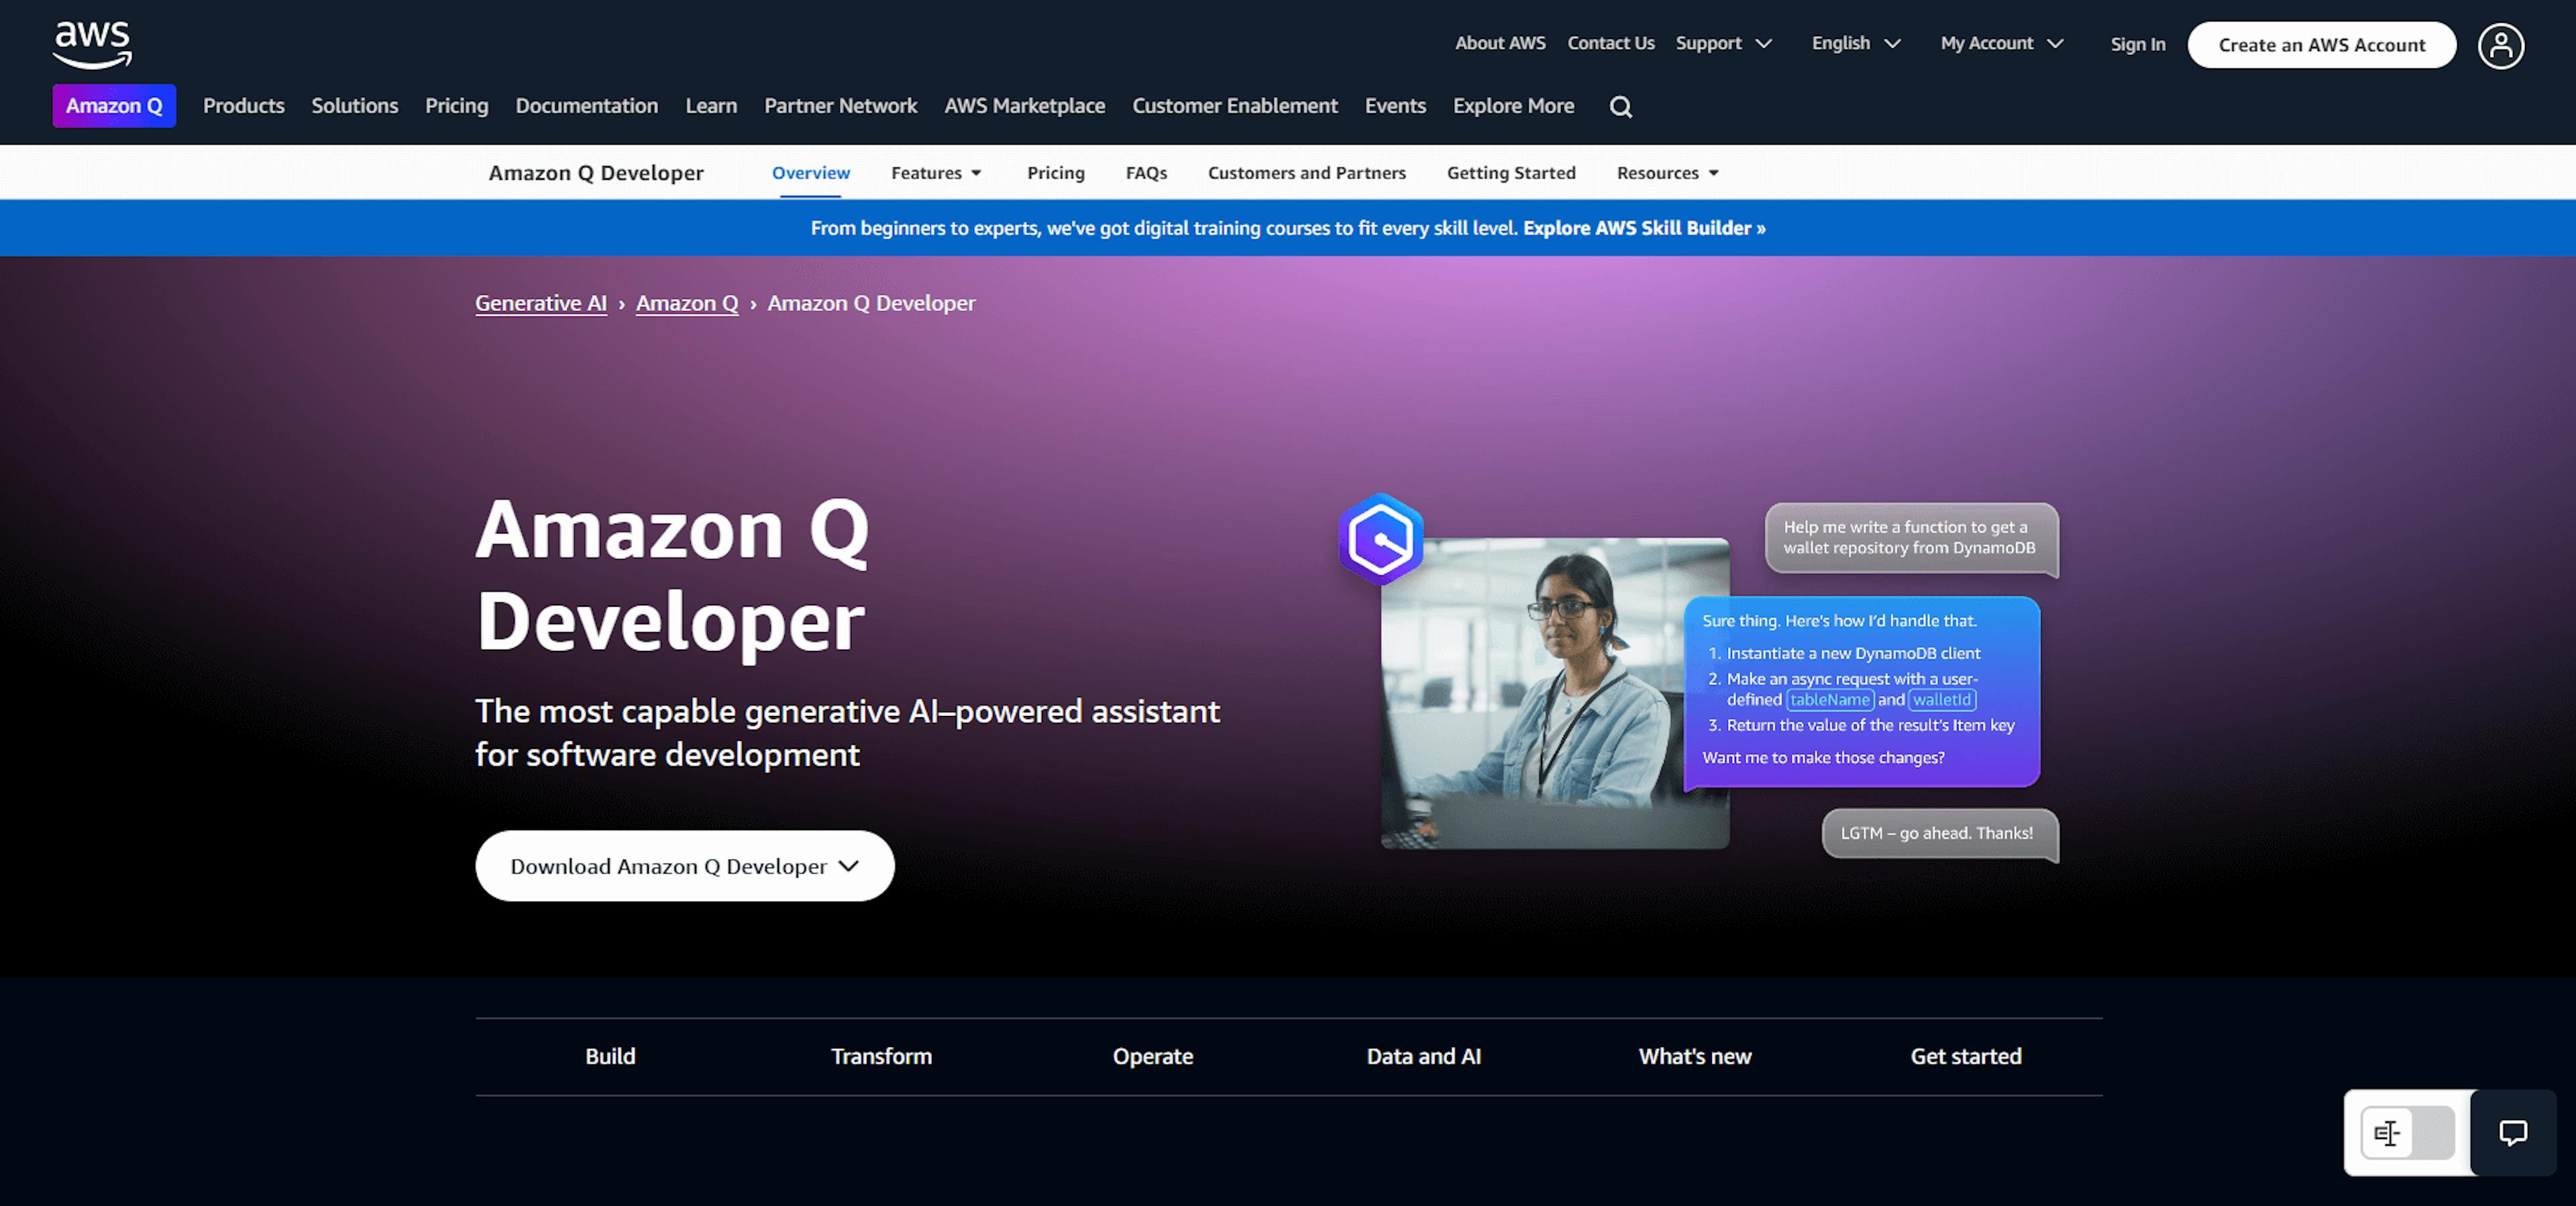The height and width of the screenshot is (1206, 2576).
Task: Click the Generative AI breadcrumb
Action: pos(541,303)
